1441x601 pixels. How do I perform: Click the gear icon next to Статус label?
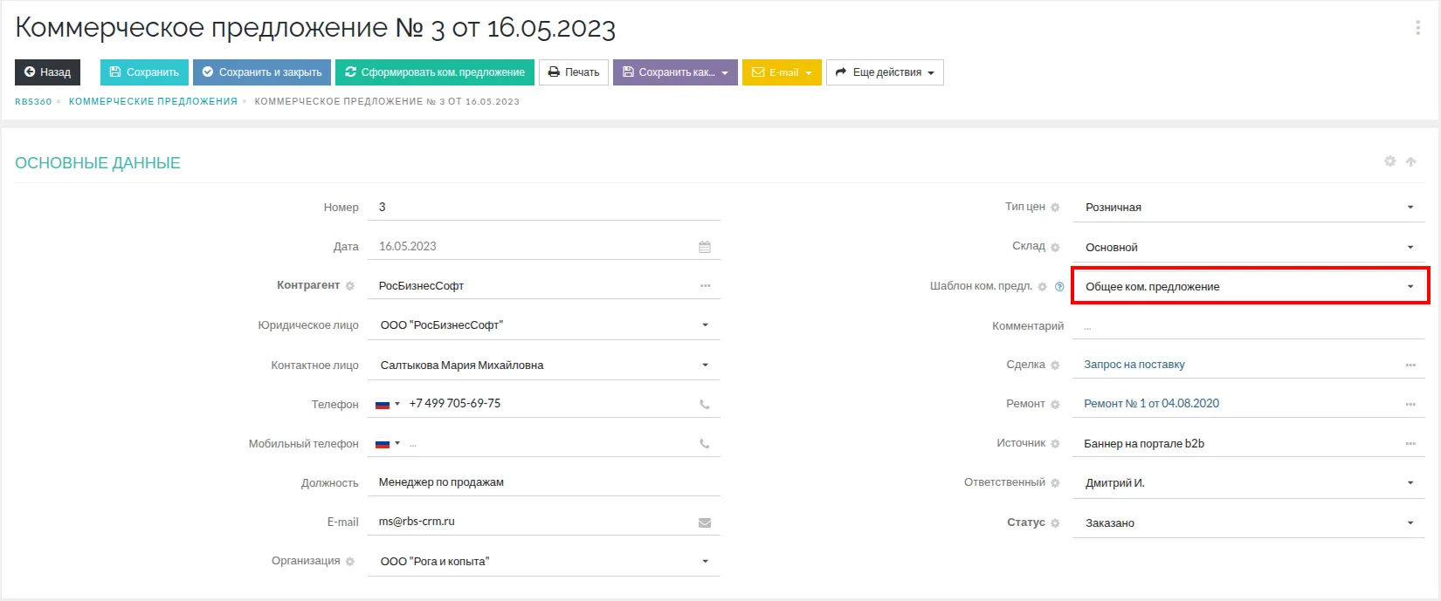tap(1055, 522)
